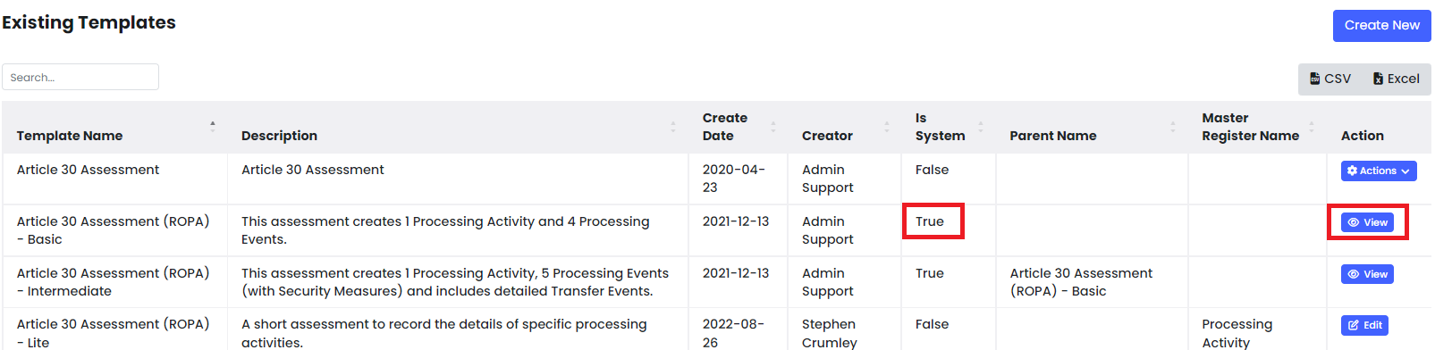
Task: Click the Description column header text
Action: (x=279, y=136)
